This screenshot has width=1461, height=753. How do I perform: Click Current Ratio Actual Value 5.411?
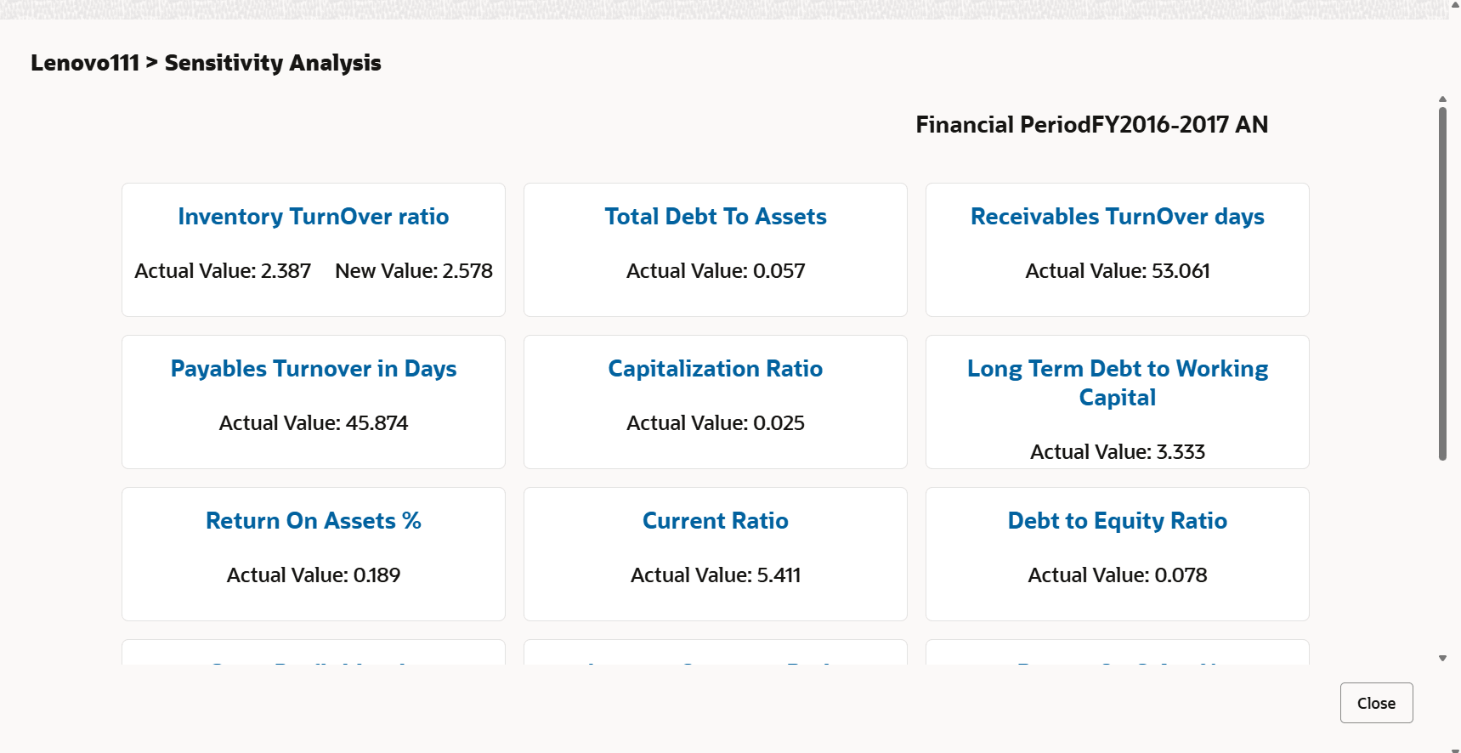coord(716,575)
